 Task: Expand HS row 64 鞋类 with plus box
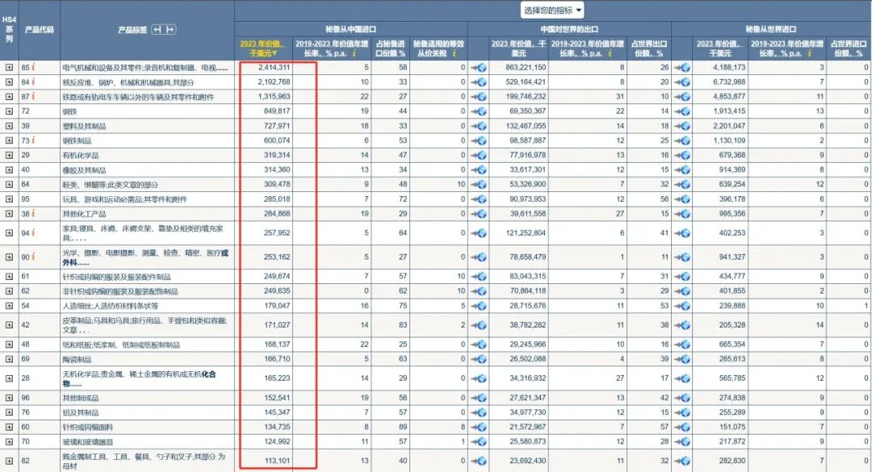point(10,184)
